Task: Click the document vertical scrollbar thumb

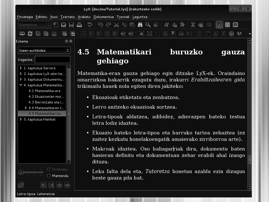Action: pos(249,160)
